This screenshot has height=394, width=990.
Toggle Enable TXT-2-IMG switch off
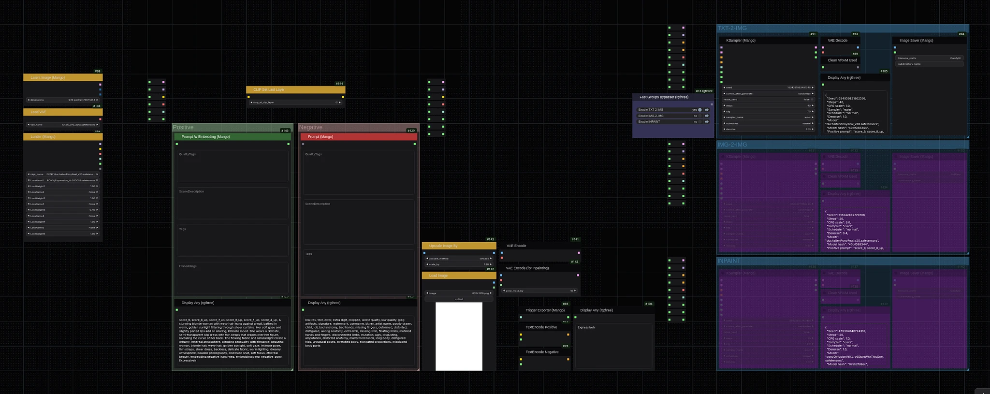tap(699, 110)
